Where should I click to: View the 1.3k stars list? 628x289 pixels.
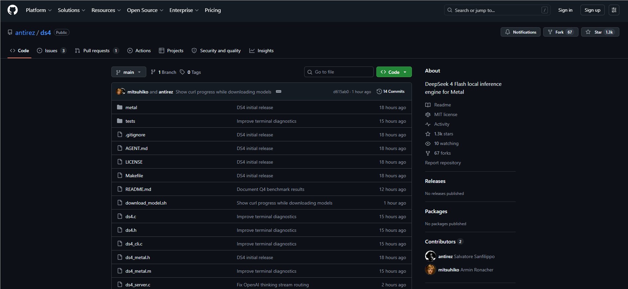pyautogui.click(x=439, y=134)
